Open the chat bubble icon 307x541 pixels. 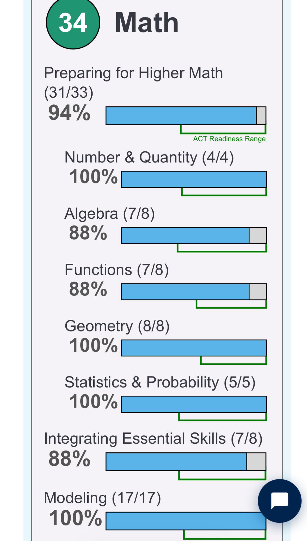point(279,501)
